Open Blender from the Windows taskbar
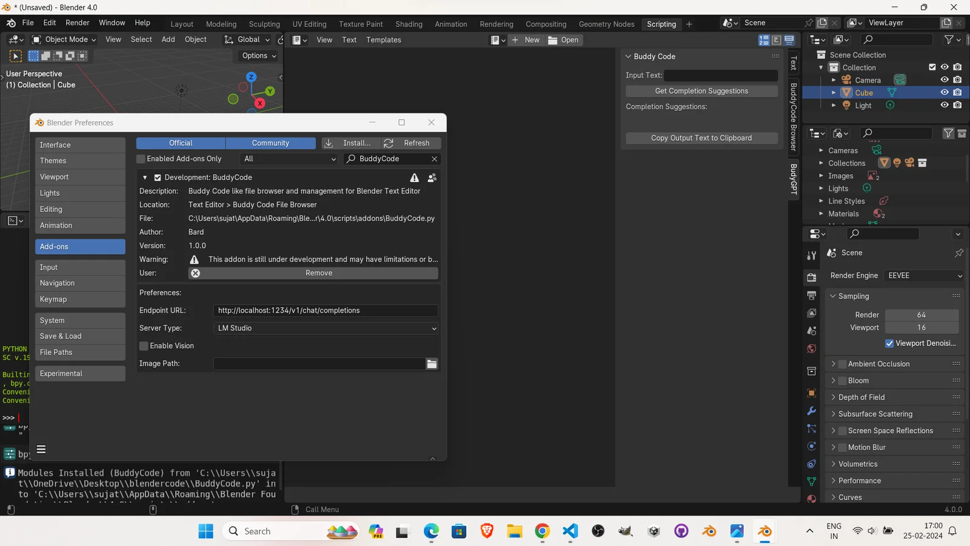Viewport: 970px width, 546px height. tap(764, 531)
